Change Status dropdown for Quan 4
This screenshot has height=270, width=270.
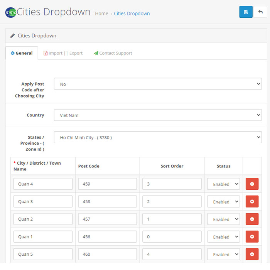223,184
